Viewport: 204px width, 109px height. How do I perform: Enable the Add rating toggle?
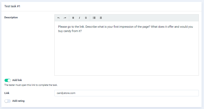8,101
